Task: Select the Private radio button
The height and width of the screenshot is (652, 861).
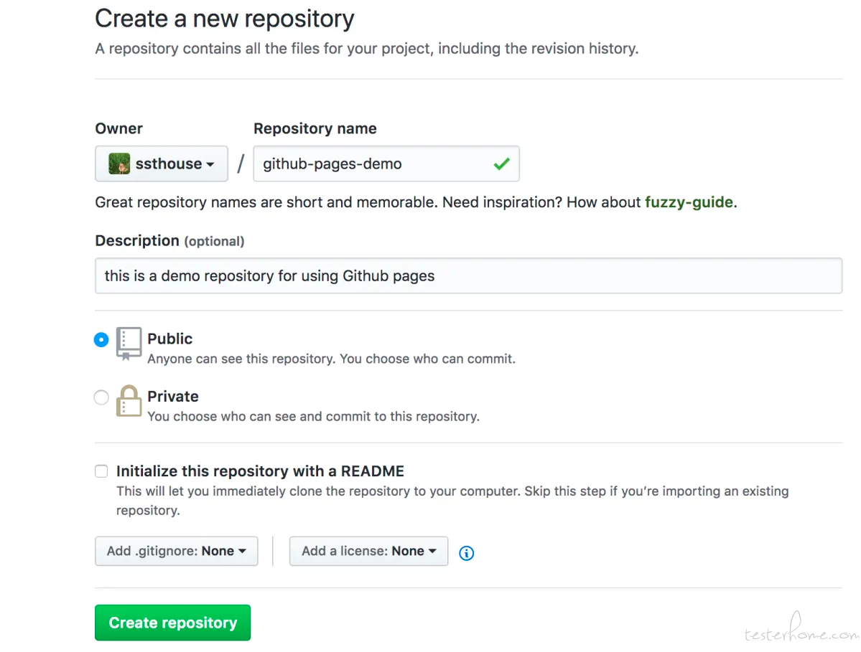Action: pos(101,397)
